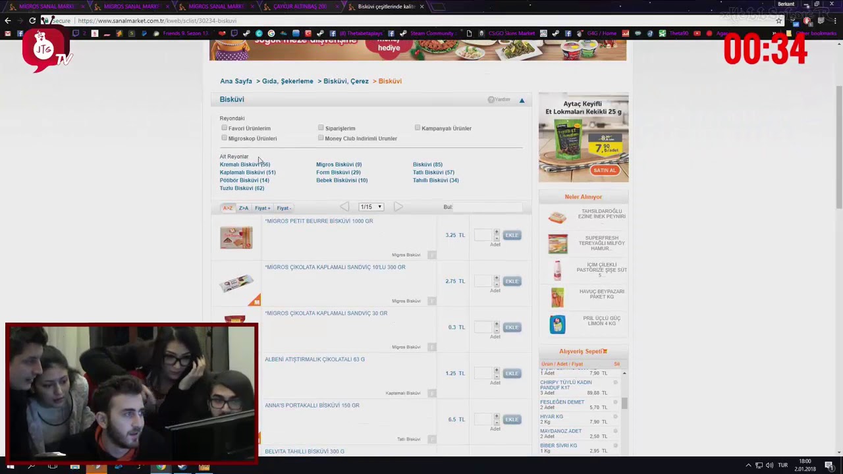
Task: Click quantity field for Migros Petit Beurre
Action: tap(483, 235)
